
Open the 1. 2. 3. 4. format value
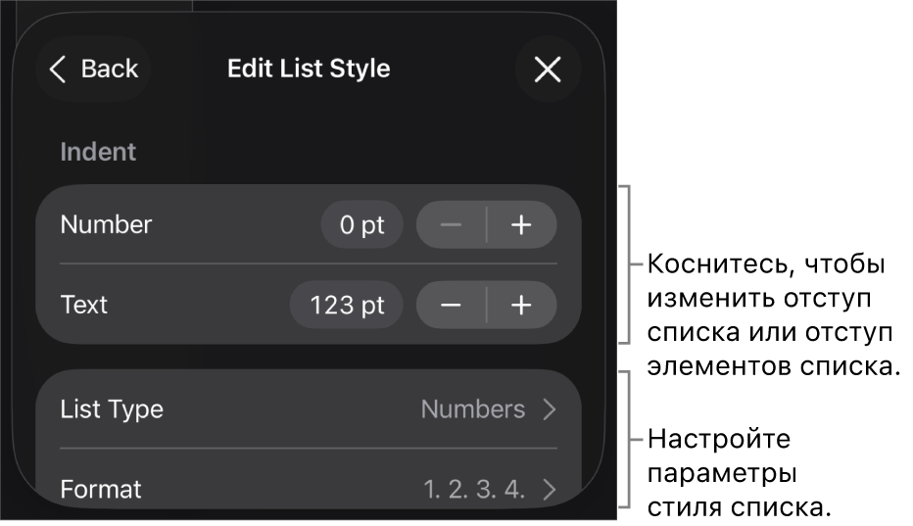pos(474,489)
